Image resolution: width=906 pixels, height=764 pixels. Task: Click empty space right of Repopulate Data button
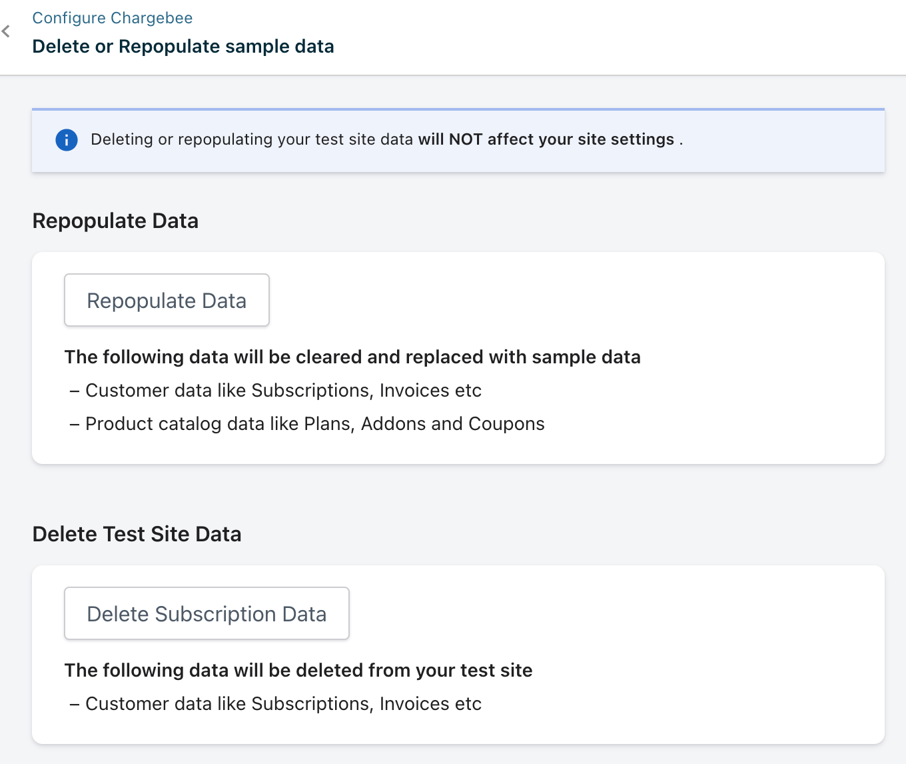(566, 300)
